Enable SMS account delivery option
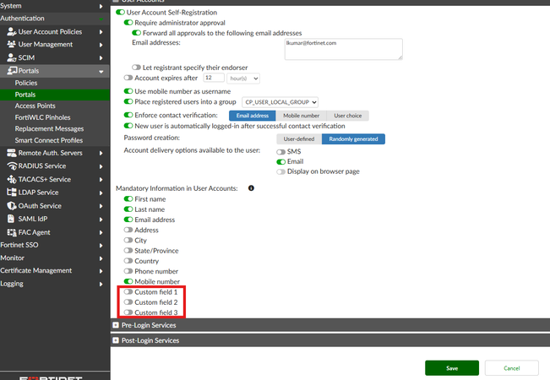This screenshot has height=380, width=550. tap(281, 152)
